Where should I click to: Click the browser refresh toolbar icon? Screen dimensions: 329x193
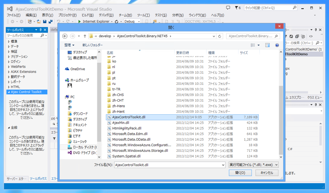116,21
